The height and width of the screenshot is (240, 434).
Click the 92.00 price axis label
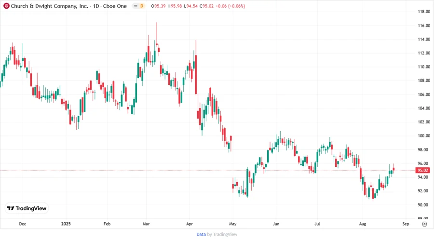pyautogui.click(x=424, y=191)
